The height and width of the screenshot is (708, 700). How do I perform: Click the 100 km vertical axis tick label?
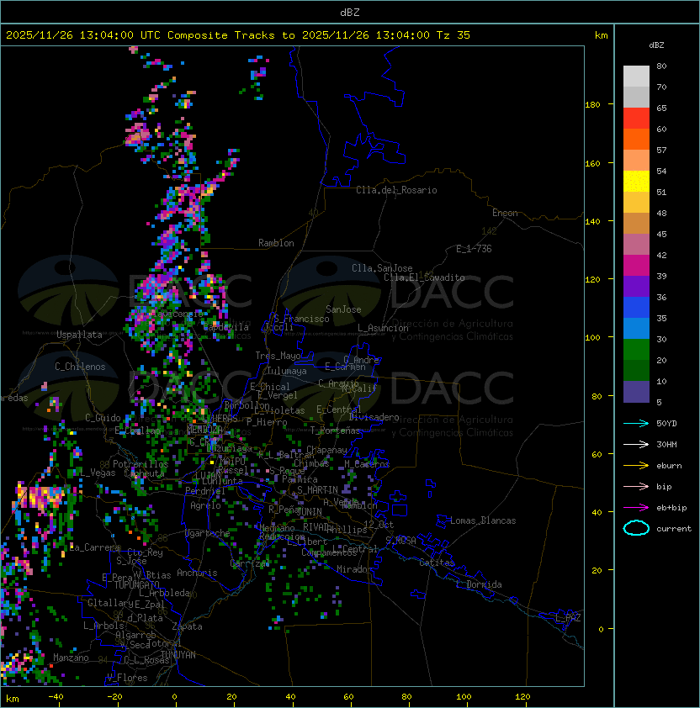click(x=592, y=338)
